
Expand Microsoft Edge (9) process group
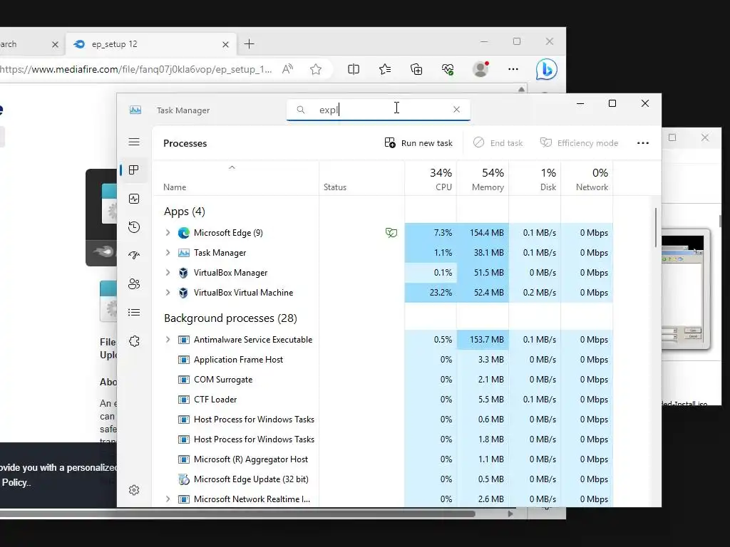pyautogui.click(x=168, y=233)
